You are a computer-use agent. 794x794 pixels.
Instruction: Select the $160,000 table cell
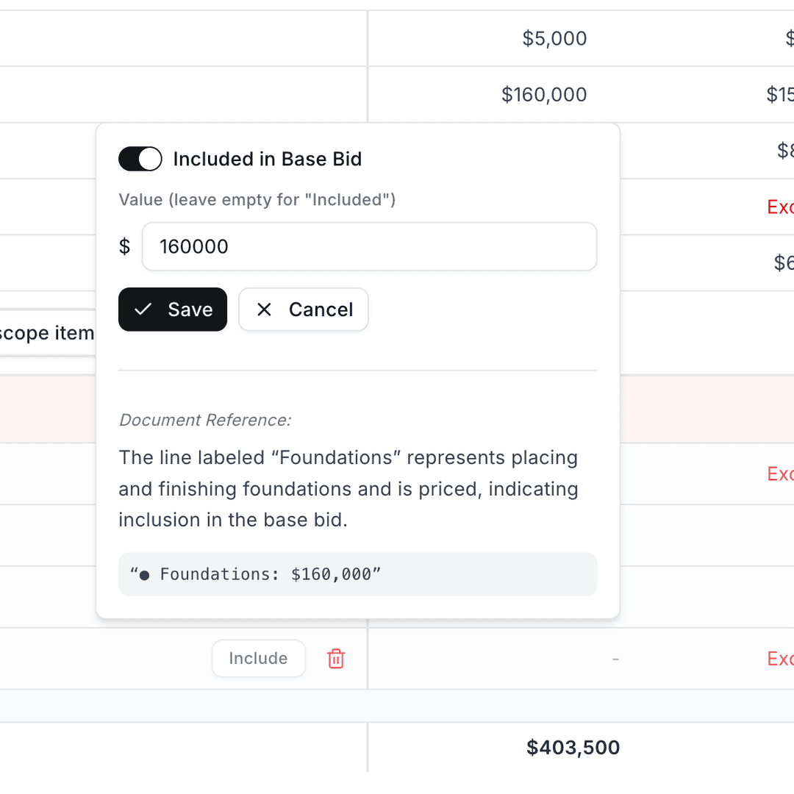tap(544, 94)
